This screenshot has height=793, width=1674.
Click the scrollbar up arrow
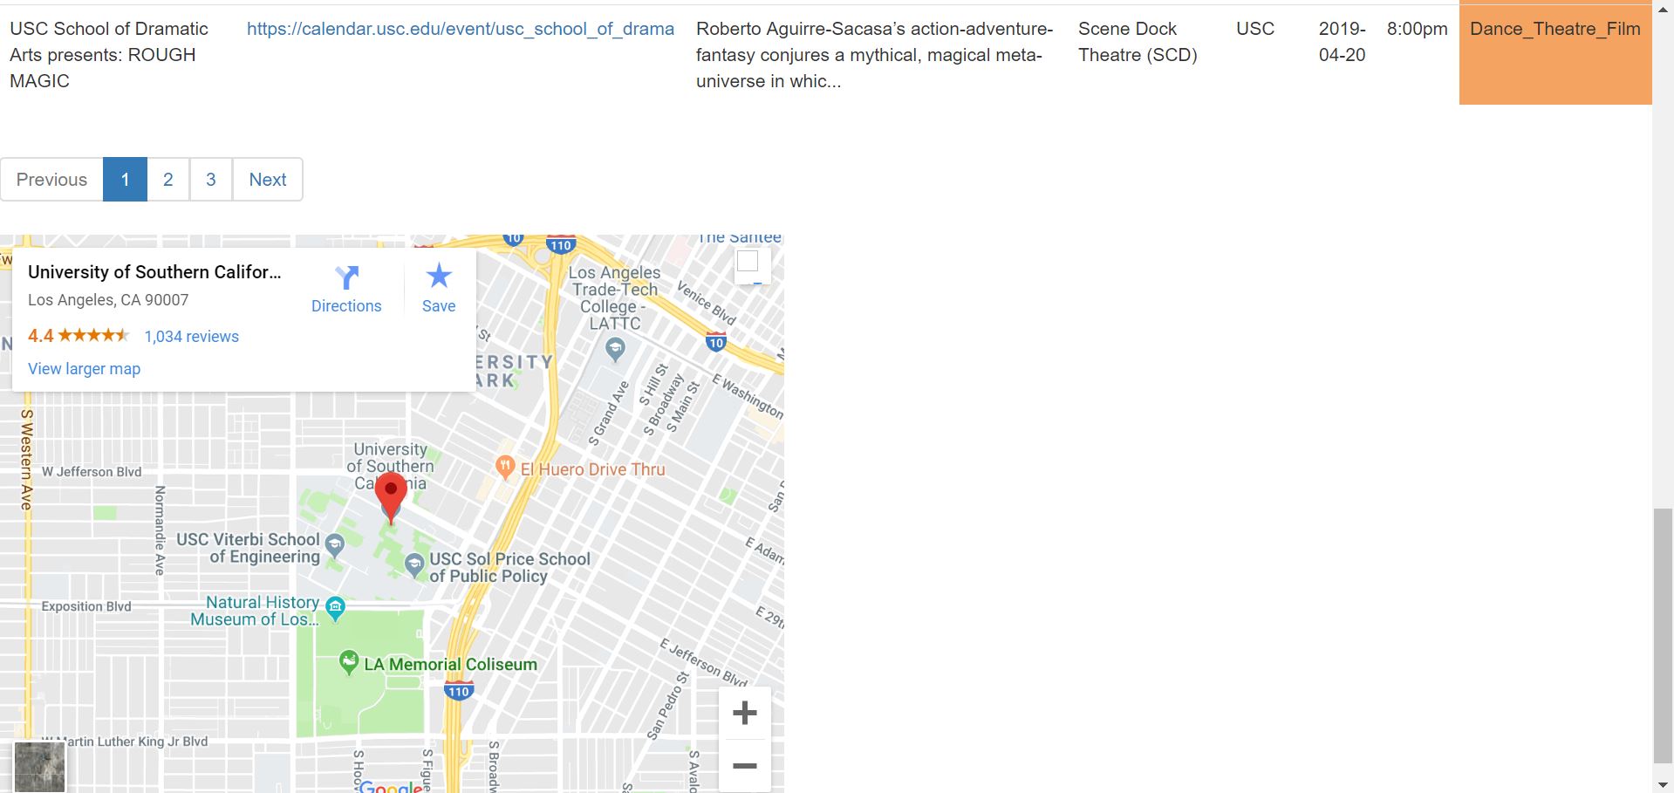click(1663, 9)
